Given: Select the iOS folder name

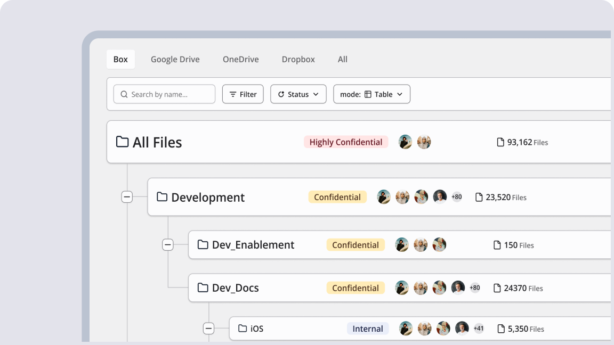Looking at the screenshot, I should (257, 328).
